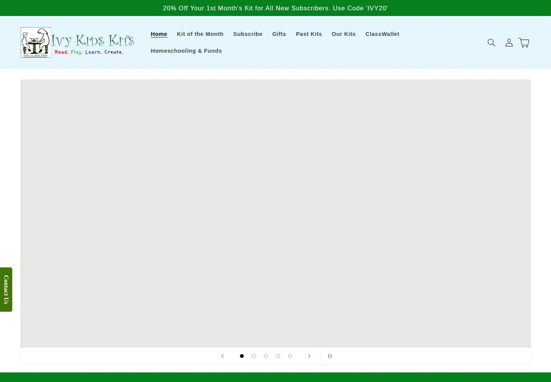551x382 pixels.
Task: Click the main slideshow image
Action: coord(275,214)
